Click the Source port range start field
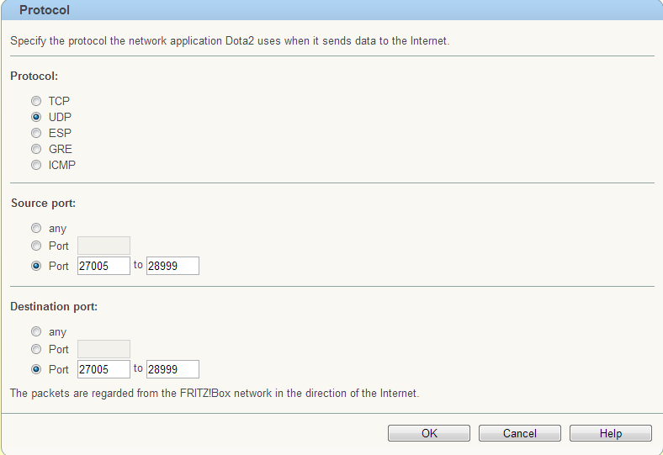The image size is (663, 455). [x=103, y=266]
